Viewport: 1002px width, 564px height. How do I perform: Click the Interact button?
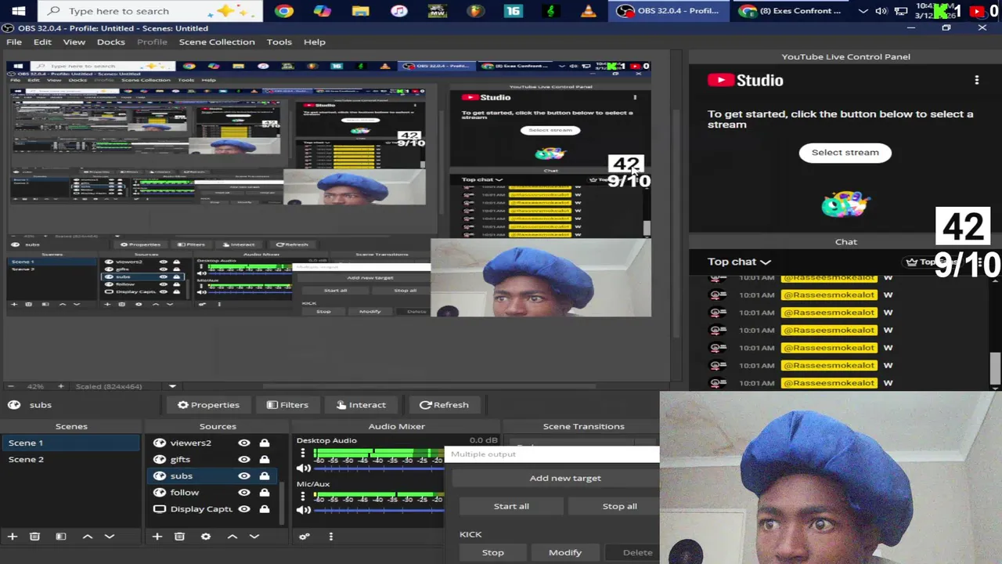tap(361, 405)
